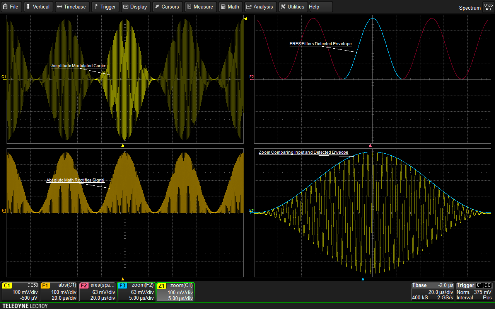
Task: Open the Help menu
Action: 320,7
